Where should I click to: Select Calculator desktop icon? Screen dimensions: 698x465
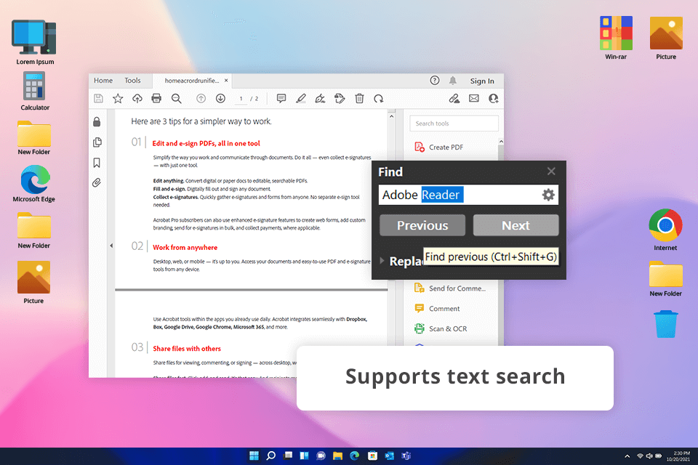tap(35, 91)
